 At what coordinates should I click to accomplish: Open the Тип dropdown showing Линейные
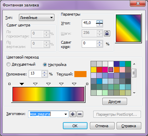point(36,18)
